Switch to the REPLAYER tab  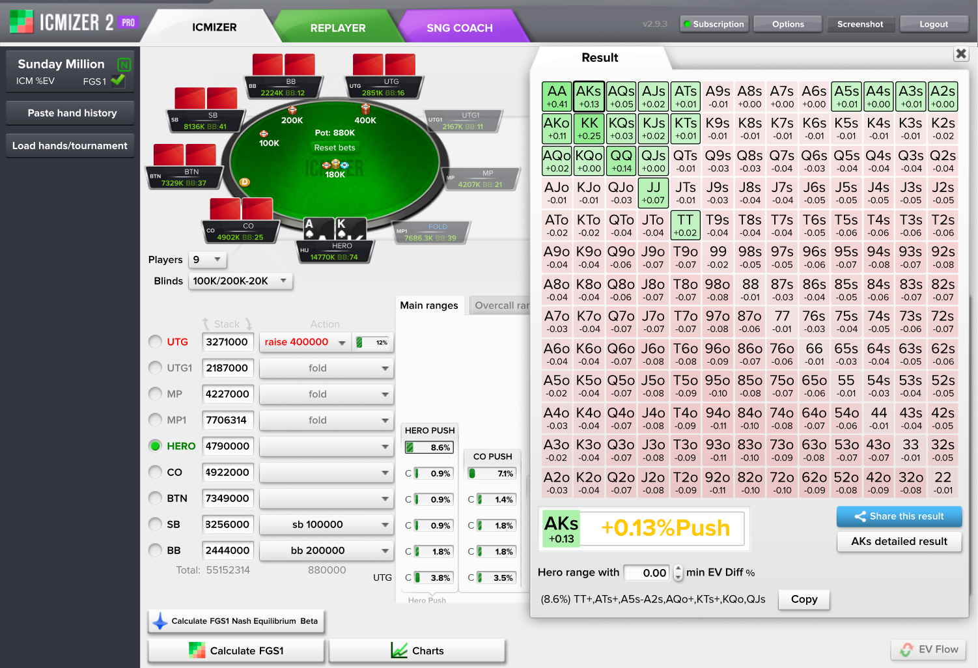[x=338, y=28]
